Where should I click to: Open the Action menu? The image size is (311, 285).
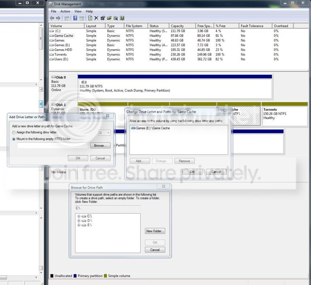click(65, 11)
